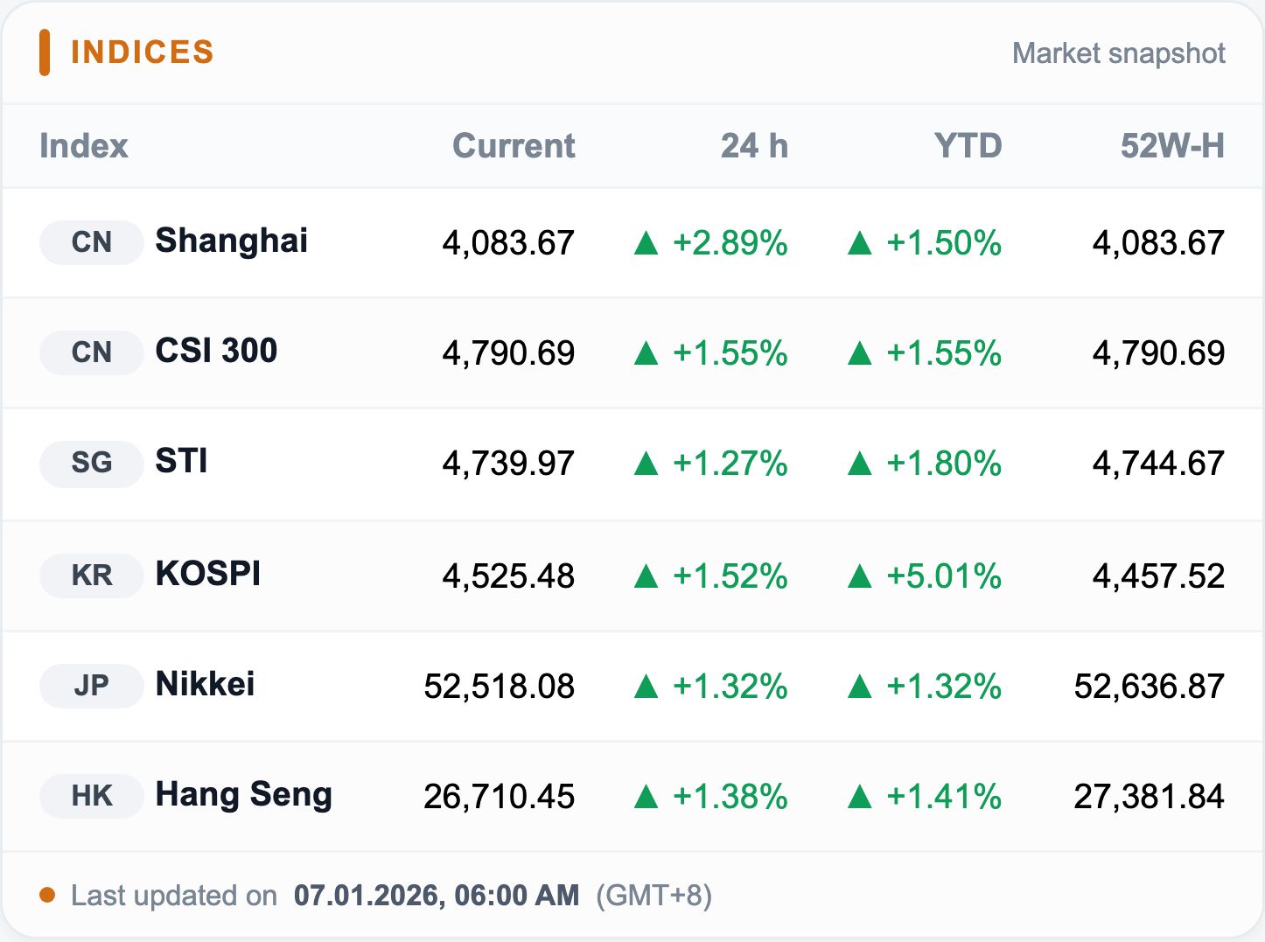Click the orange accent bar beside INDICES
This screenshot has width=1265, height=942.
pyautogui.click(x=45, y=52)
